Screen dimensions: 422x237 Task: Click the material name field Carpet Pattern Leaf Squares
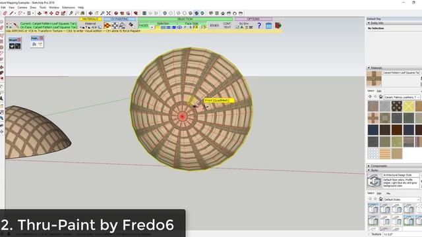[401, 73]
